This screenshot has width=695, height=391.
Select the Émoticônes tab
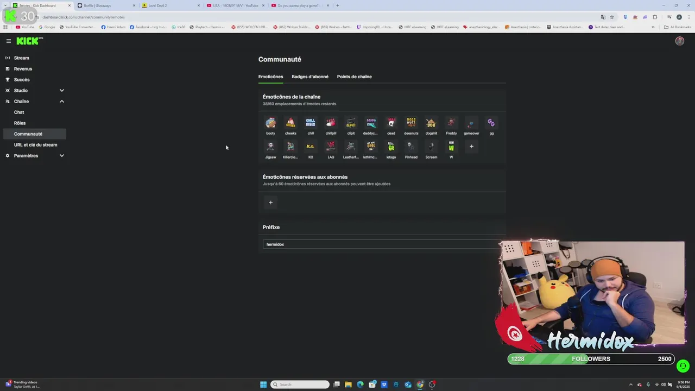coord(270,77)
